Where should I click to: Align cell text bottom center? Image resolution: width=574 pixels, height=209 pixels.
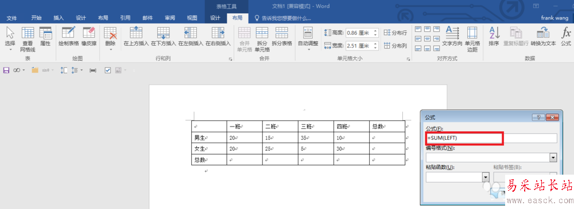point(428,48)
